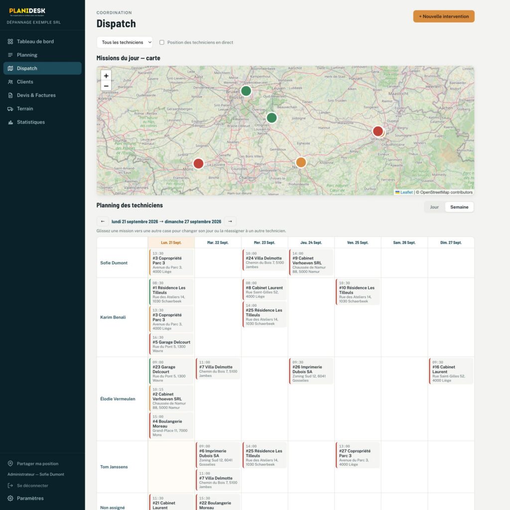Select Lun. 21 Sept. column header
Screen dimensions: 510x510
pos(171,243)
